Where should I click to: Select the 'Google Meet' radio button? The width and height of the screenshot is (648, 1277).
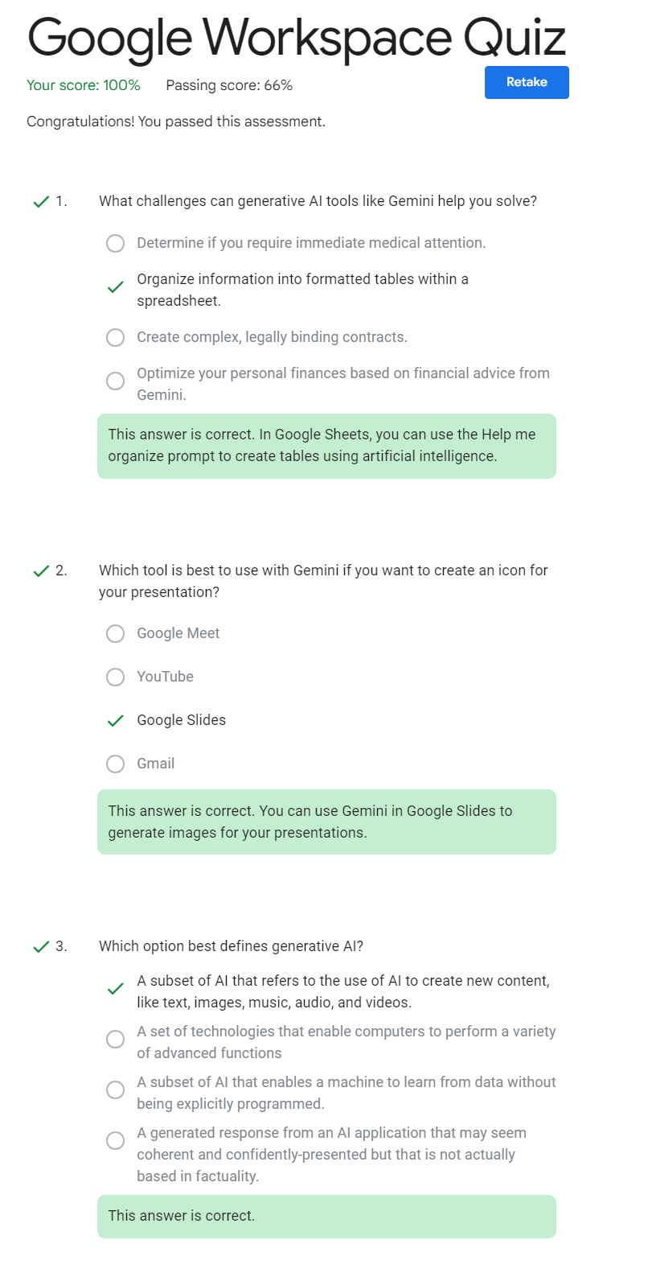pos(115,633)
